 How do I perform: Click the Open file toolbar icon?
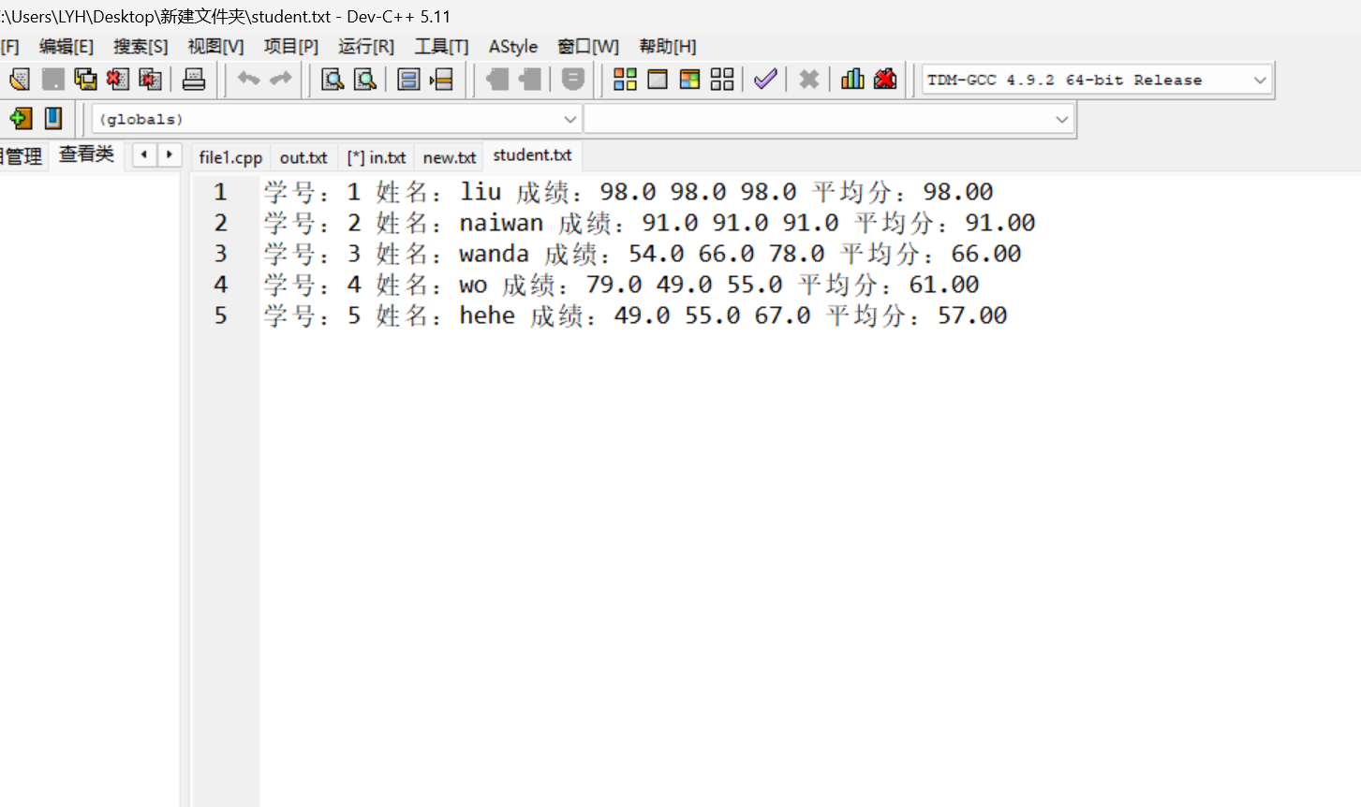pyautogui.click(x=20, y=80)
